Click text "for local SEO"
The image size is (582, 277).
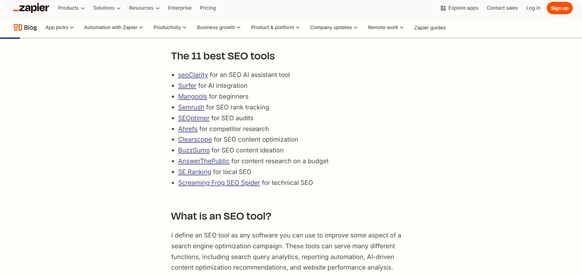[232, 172]
